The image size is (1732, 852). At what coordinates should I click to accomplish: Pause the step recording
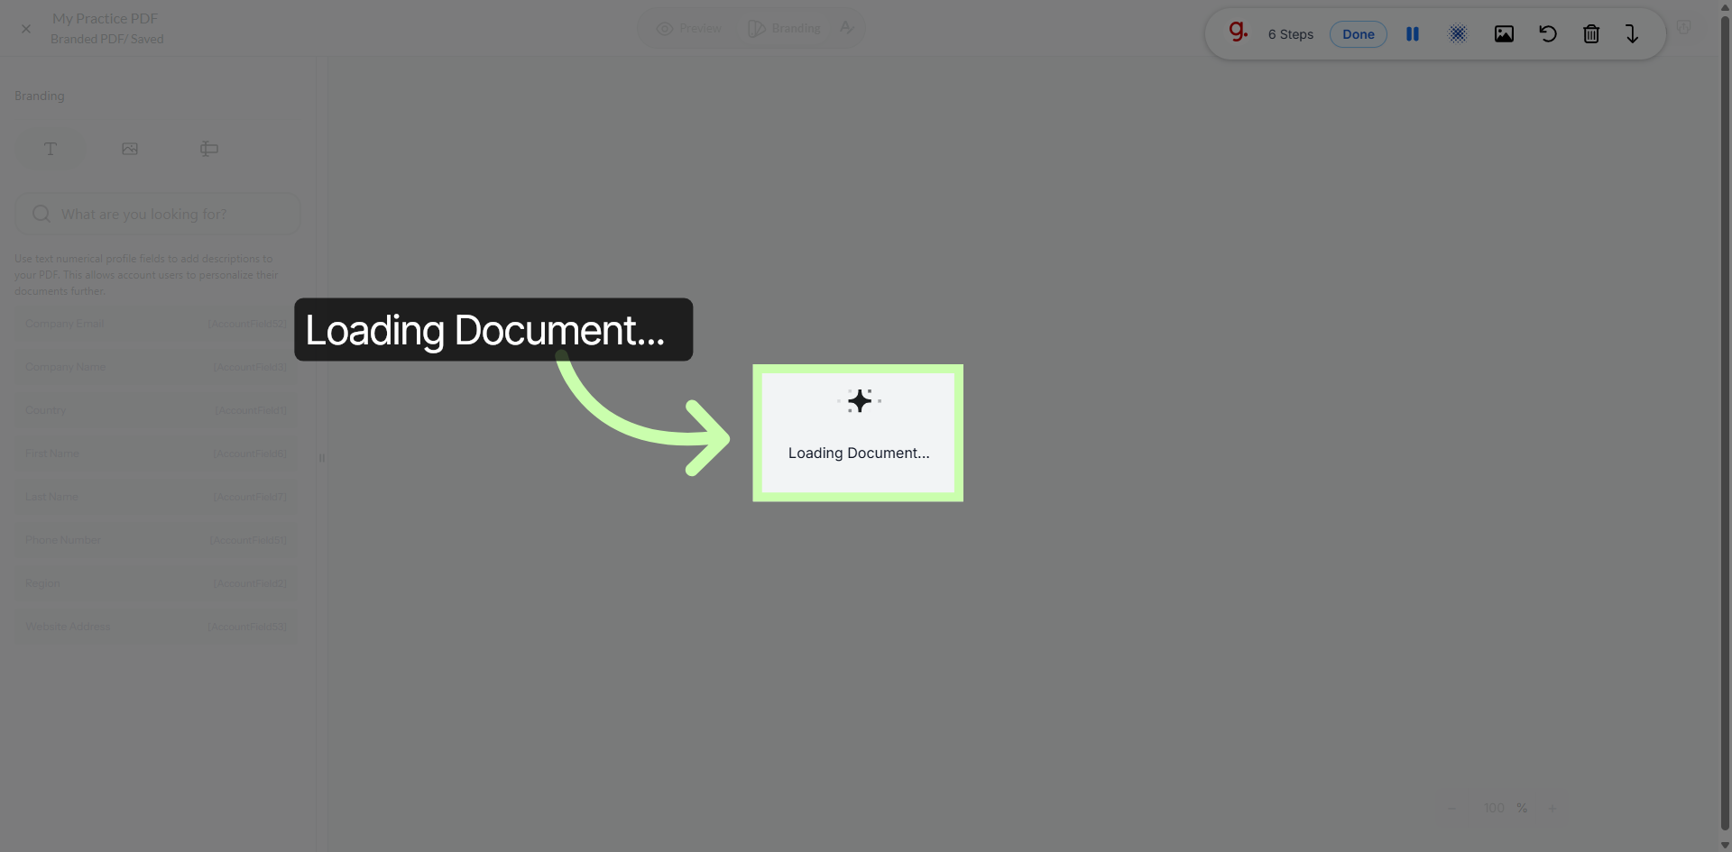tap(1412, 34)
